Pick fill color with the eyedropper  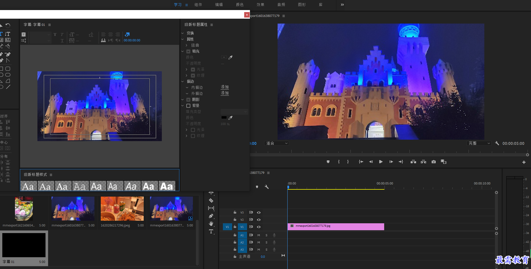[230, 57]
